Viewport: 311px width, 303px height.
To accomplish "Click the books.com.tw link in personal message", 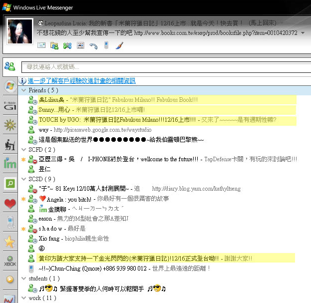I will 216,33.
